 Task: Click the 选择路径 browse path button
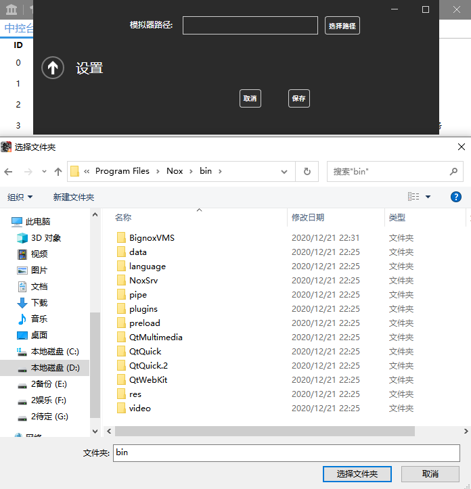click(342, 26)
